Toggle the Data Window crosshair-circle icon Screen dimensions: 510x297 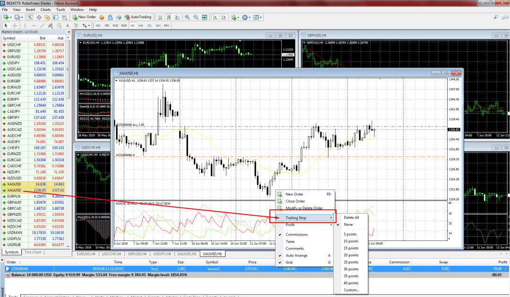pyautogui.click(x=39, y=17)
